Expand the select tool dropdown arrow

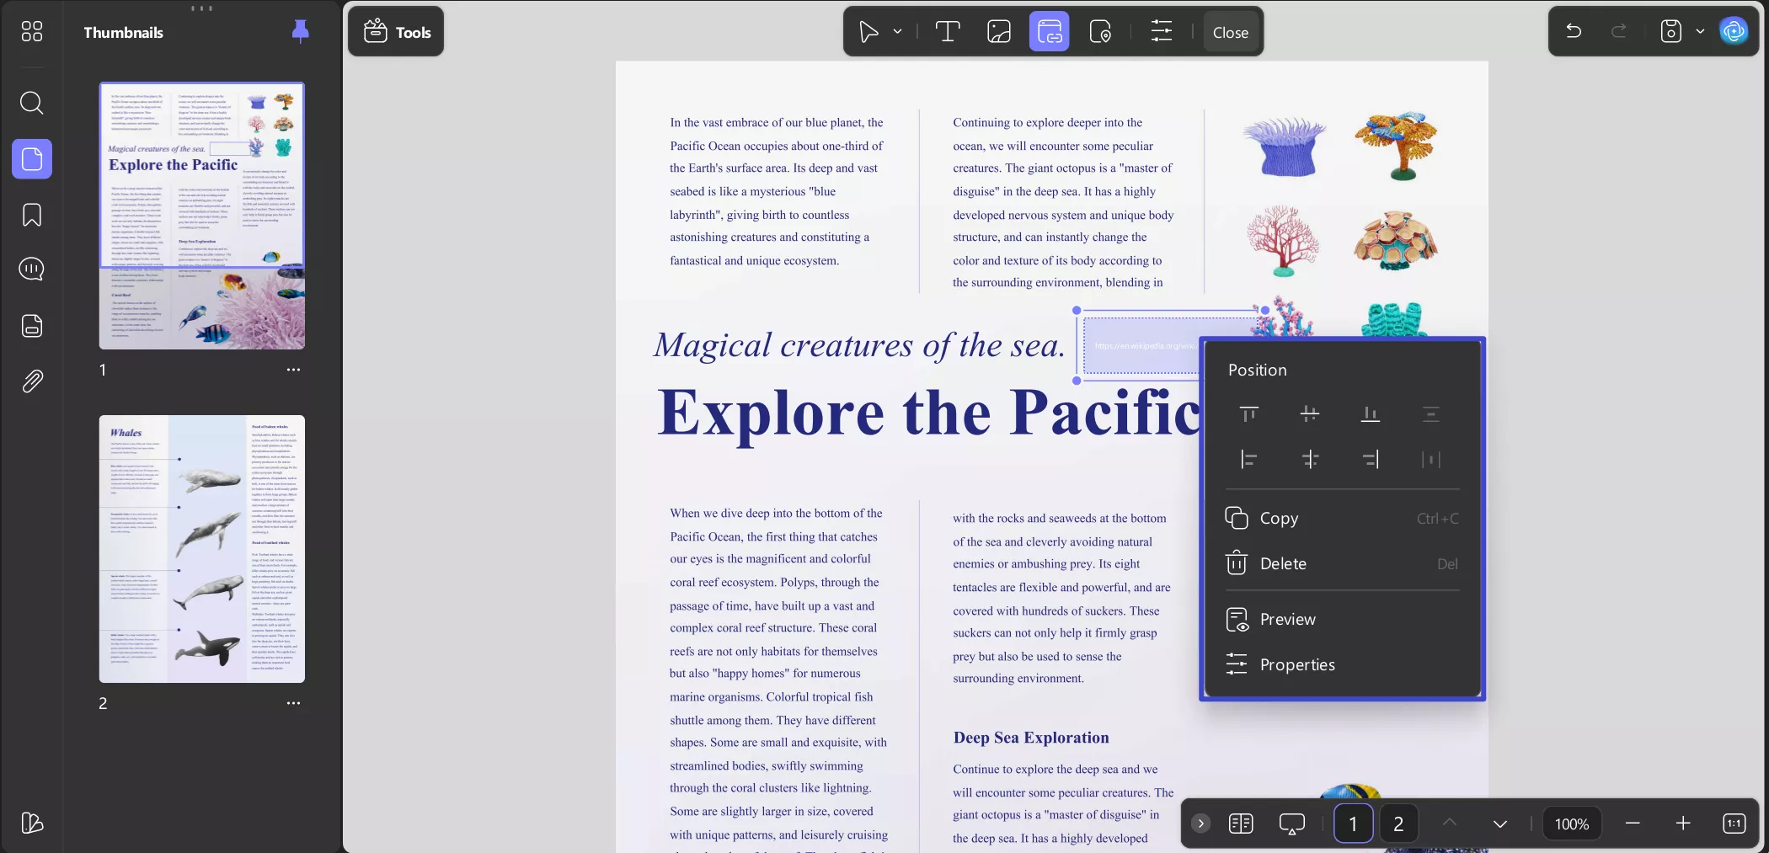tap(897, 32)
